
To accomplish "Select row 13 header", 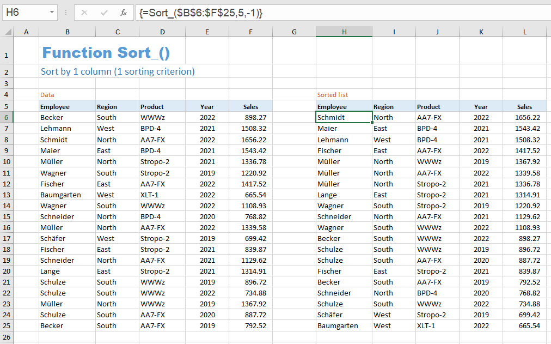I will (7, 195).
